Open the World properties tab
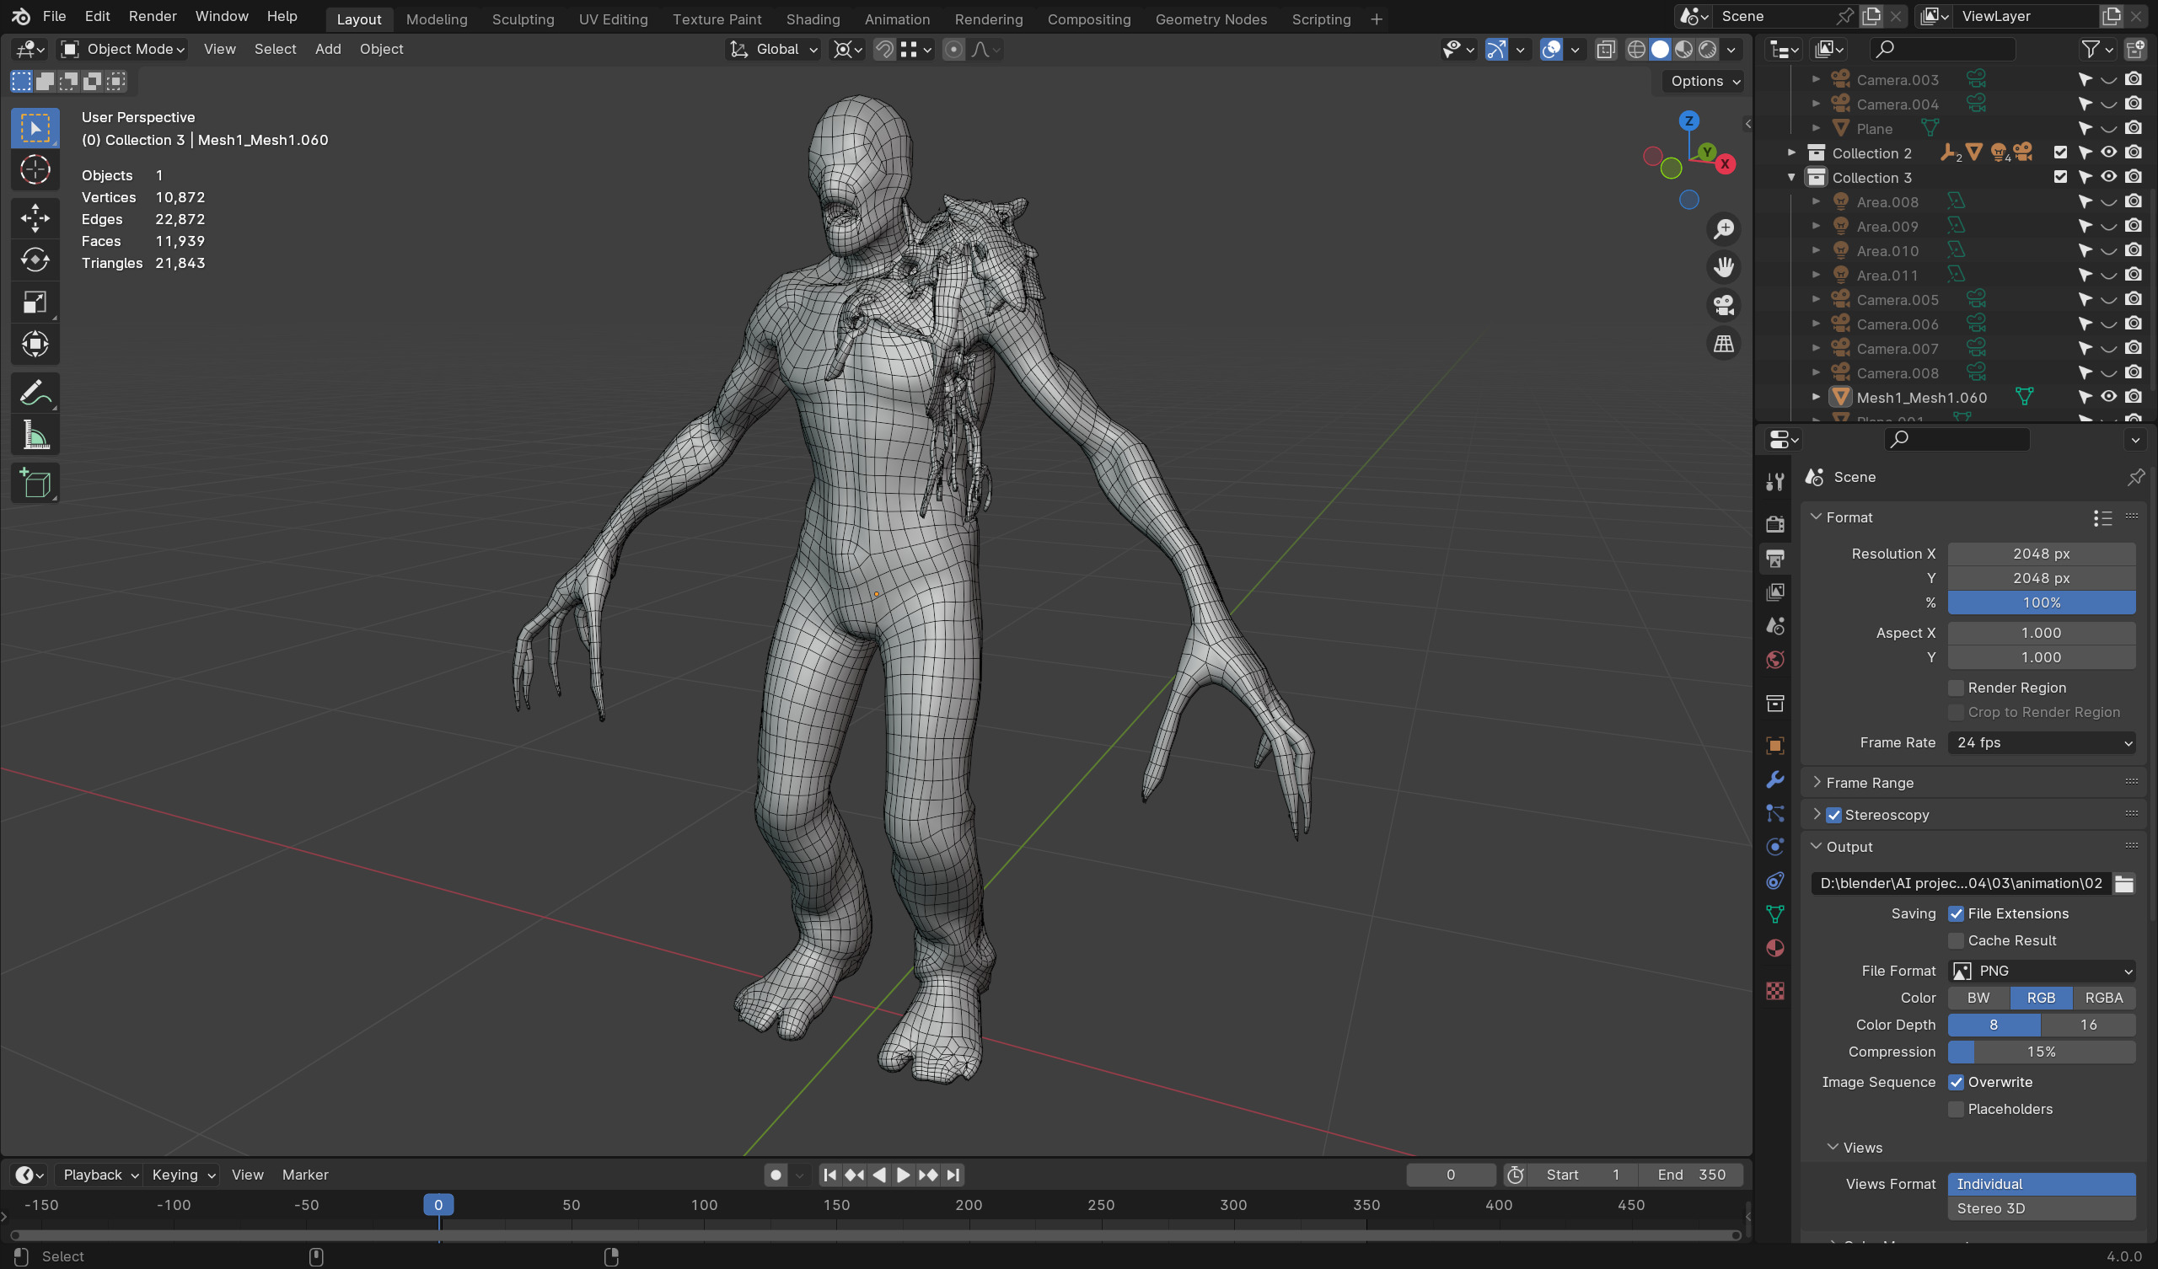 pyautogui.click(x=1774, y=660)
